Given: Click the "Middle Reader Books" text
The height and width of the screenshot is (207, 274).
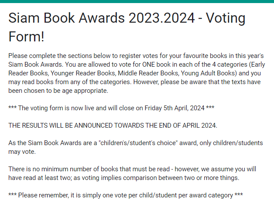Looking at the screenshot, I should point(148,73).
